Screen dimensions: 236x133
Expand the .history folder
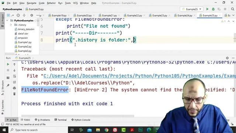[x=11, y=25]
